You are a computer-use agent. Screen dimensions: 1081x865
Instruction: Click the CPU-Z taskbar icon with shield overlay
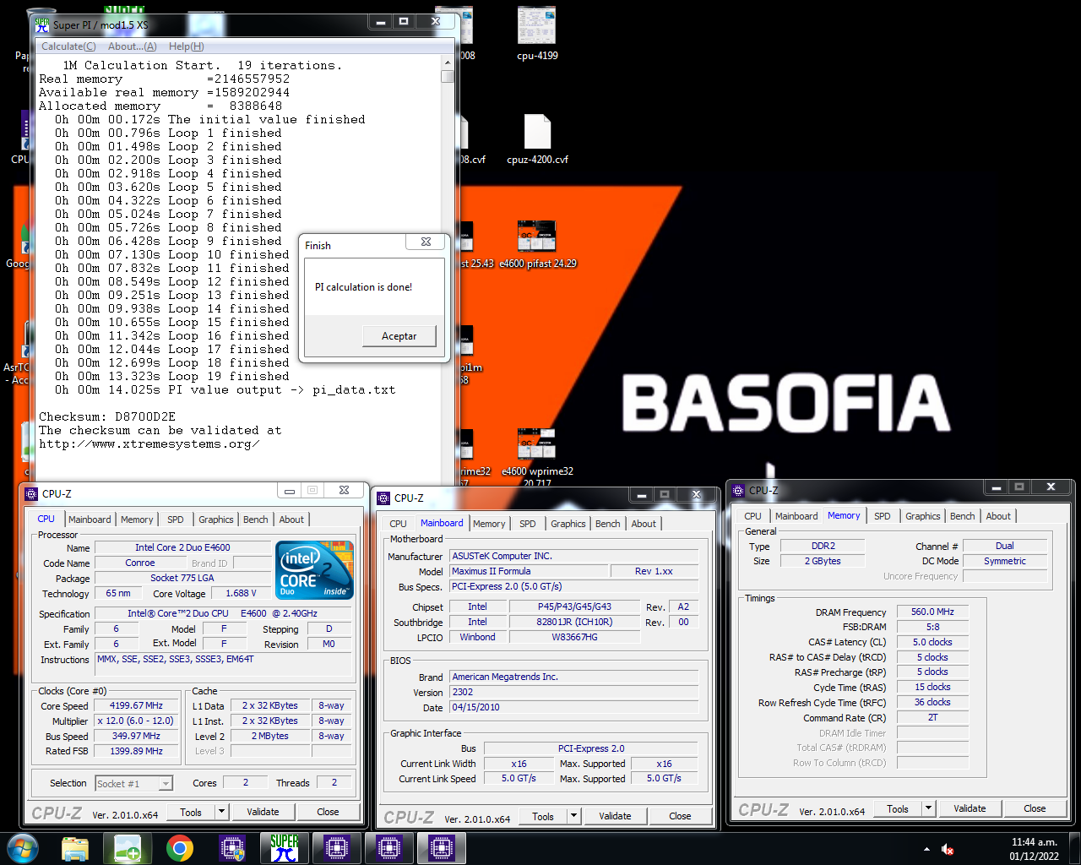click(x=232, y=848)
